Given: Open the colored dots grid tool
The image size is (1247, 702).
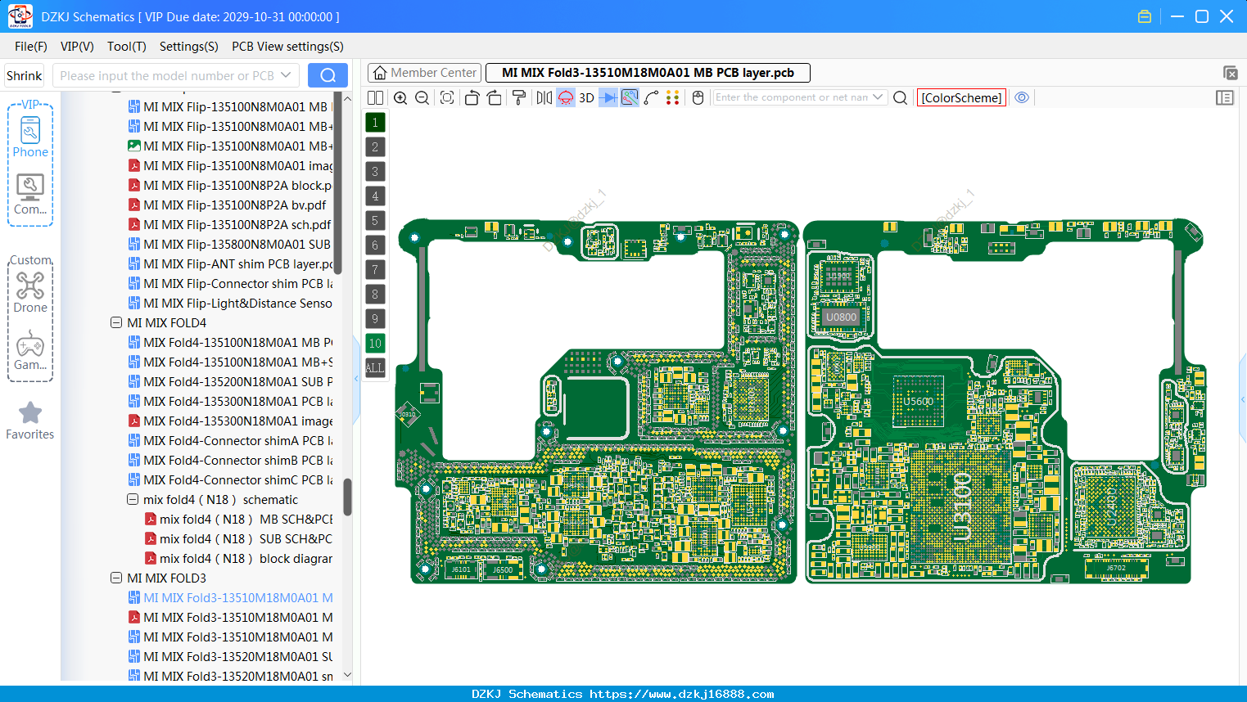Looking at the screenshot, I should pos(673,97).
